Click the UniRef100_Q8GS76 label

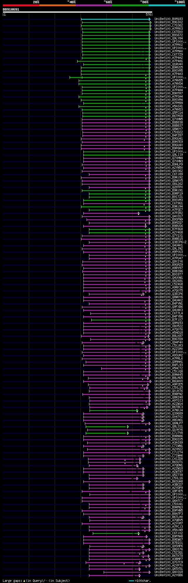point(169,549)
